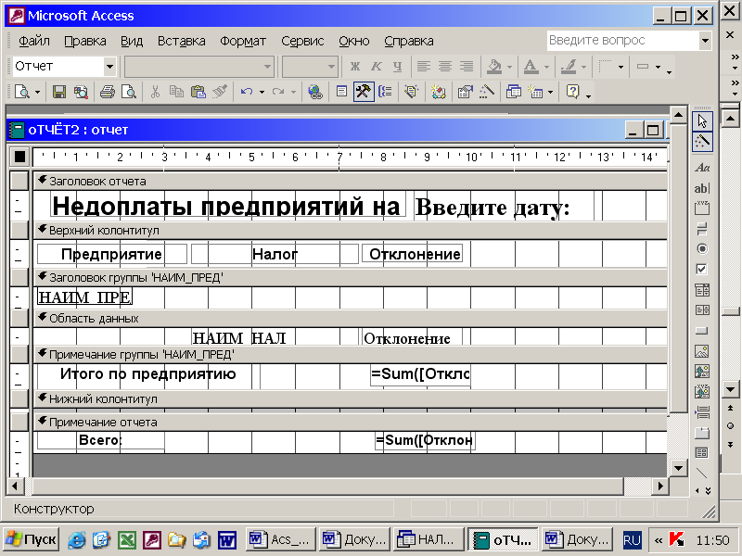Open the Формат menu

pos(243,41)
